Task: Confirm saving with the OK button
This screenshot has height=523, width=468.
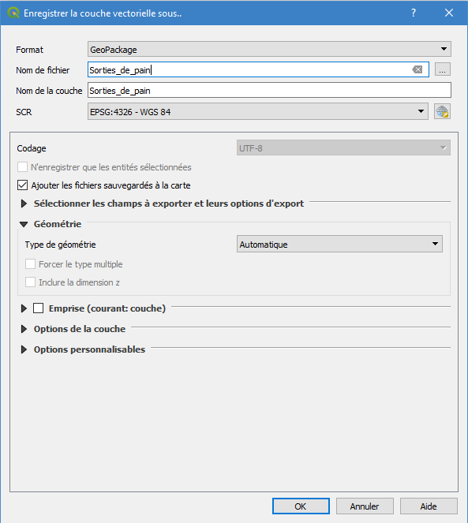Action: [301, 506]
